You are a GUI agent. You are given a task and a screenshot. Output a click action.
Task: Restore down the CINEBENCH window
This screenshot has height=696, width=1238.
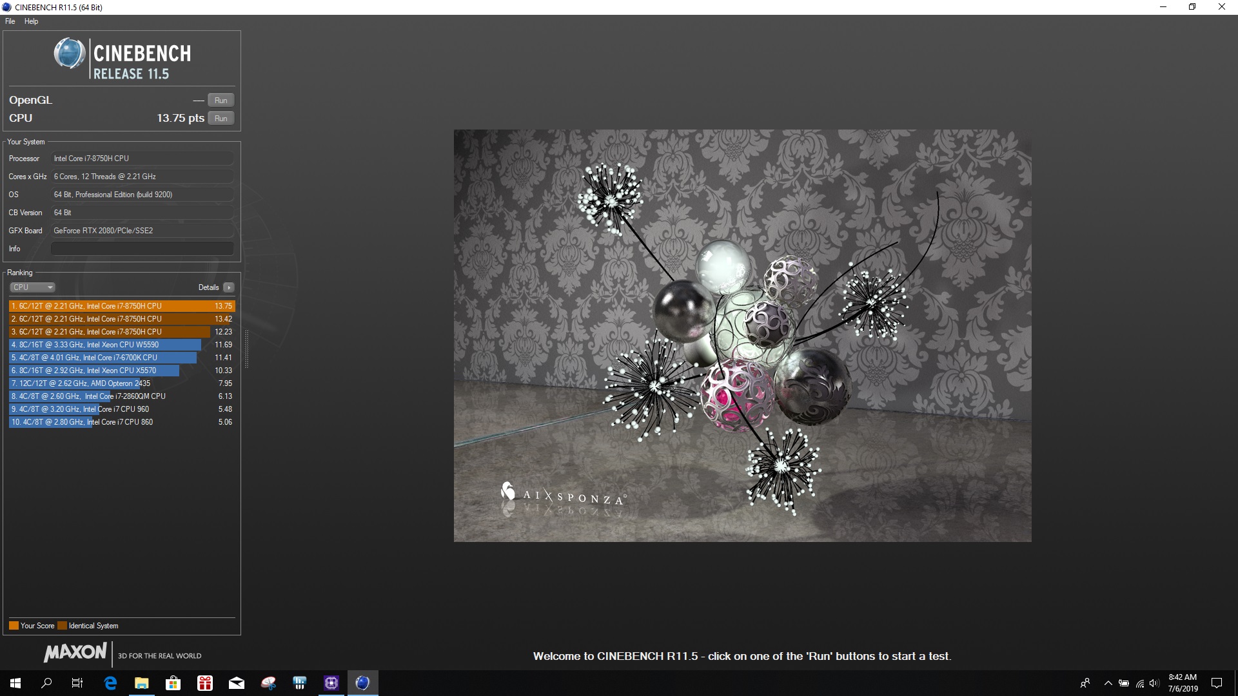[x=1192, y=7]
